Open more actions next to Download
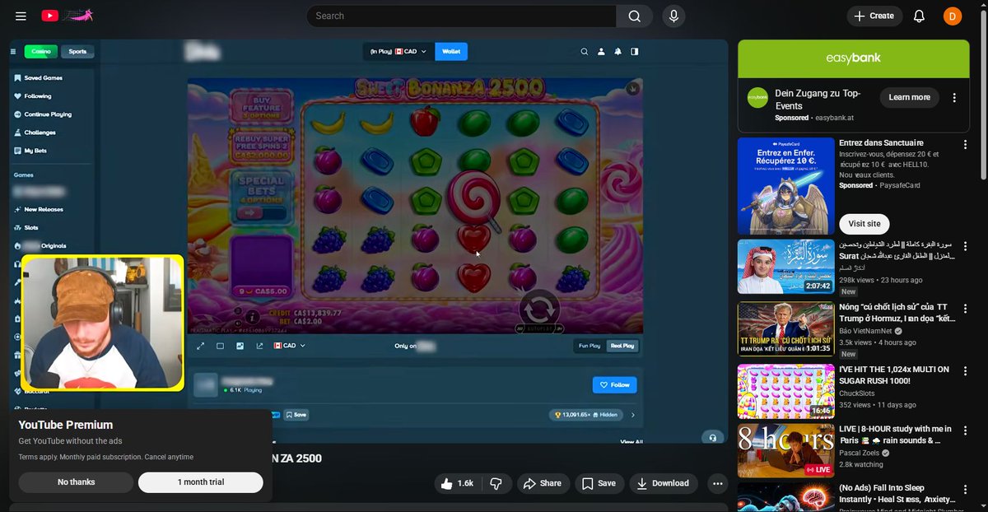988x512 pixels. point(718,483)
